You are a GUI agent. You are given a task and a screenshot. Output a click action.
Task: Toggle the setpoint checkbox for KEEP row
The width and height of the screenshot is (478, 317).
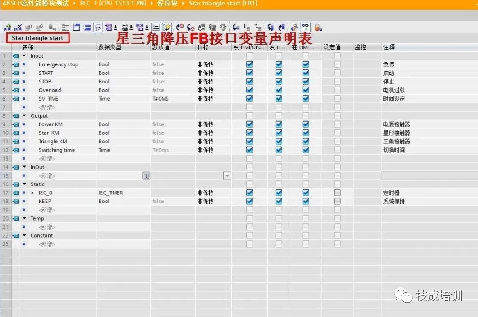(337, 202)
